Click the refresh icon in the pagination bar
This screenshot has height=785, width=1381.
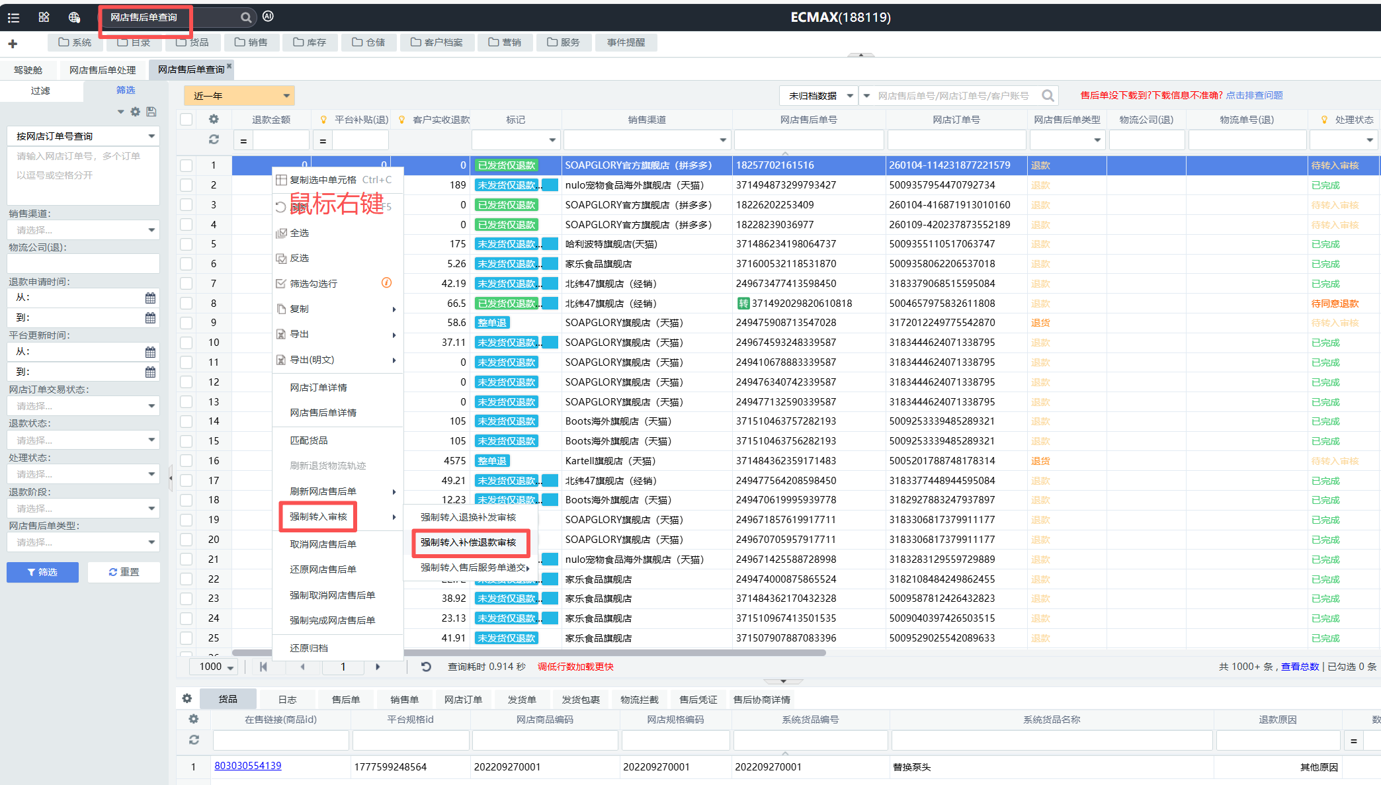point(427,667)
